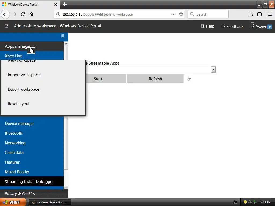Open the Help link icon
Viewport: 275px width, 206px height.
pos(203,26)
